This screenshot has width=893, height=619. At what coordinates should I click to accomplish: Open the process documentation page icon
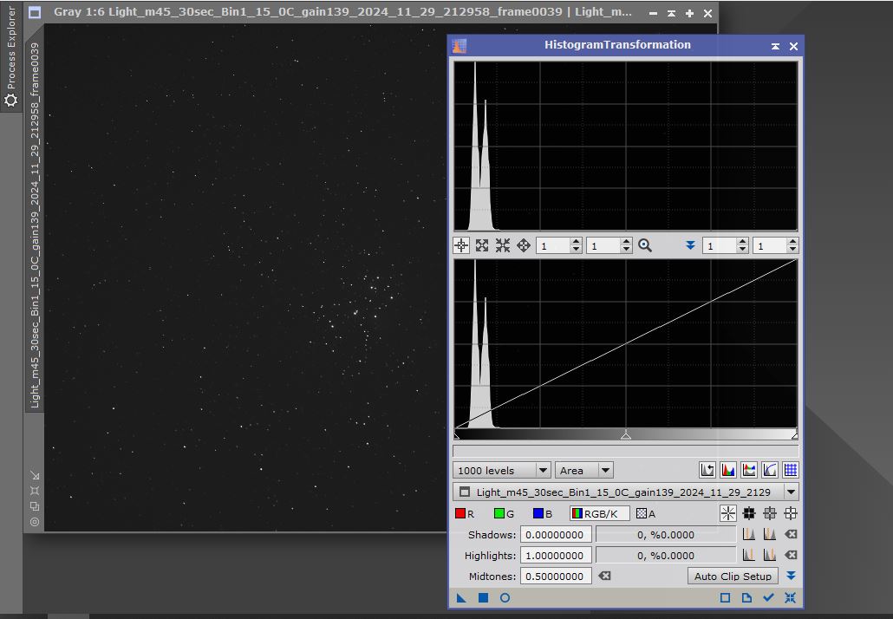click(746, 598)
